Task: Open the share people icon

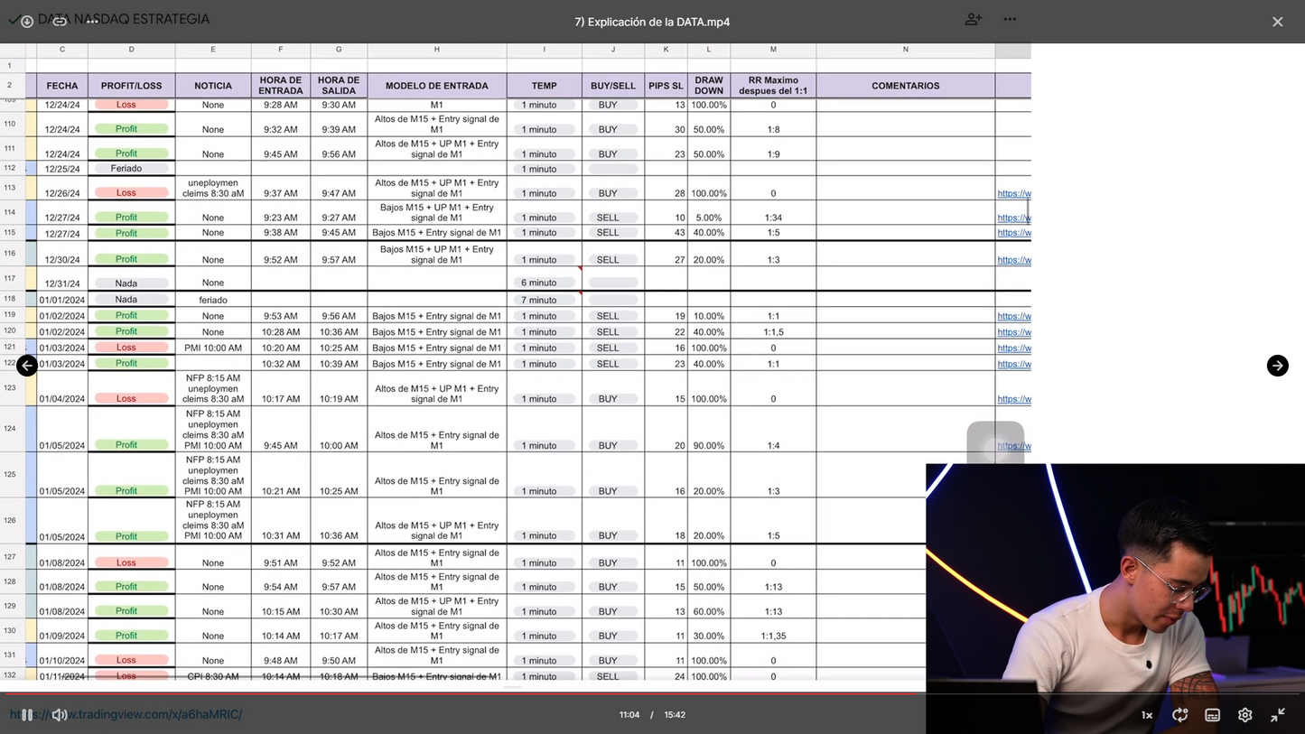Action: coord(973,20)
